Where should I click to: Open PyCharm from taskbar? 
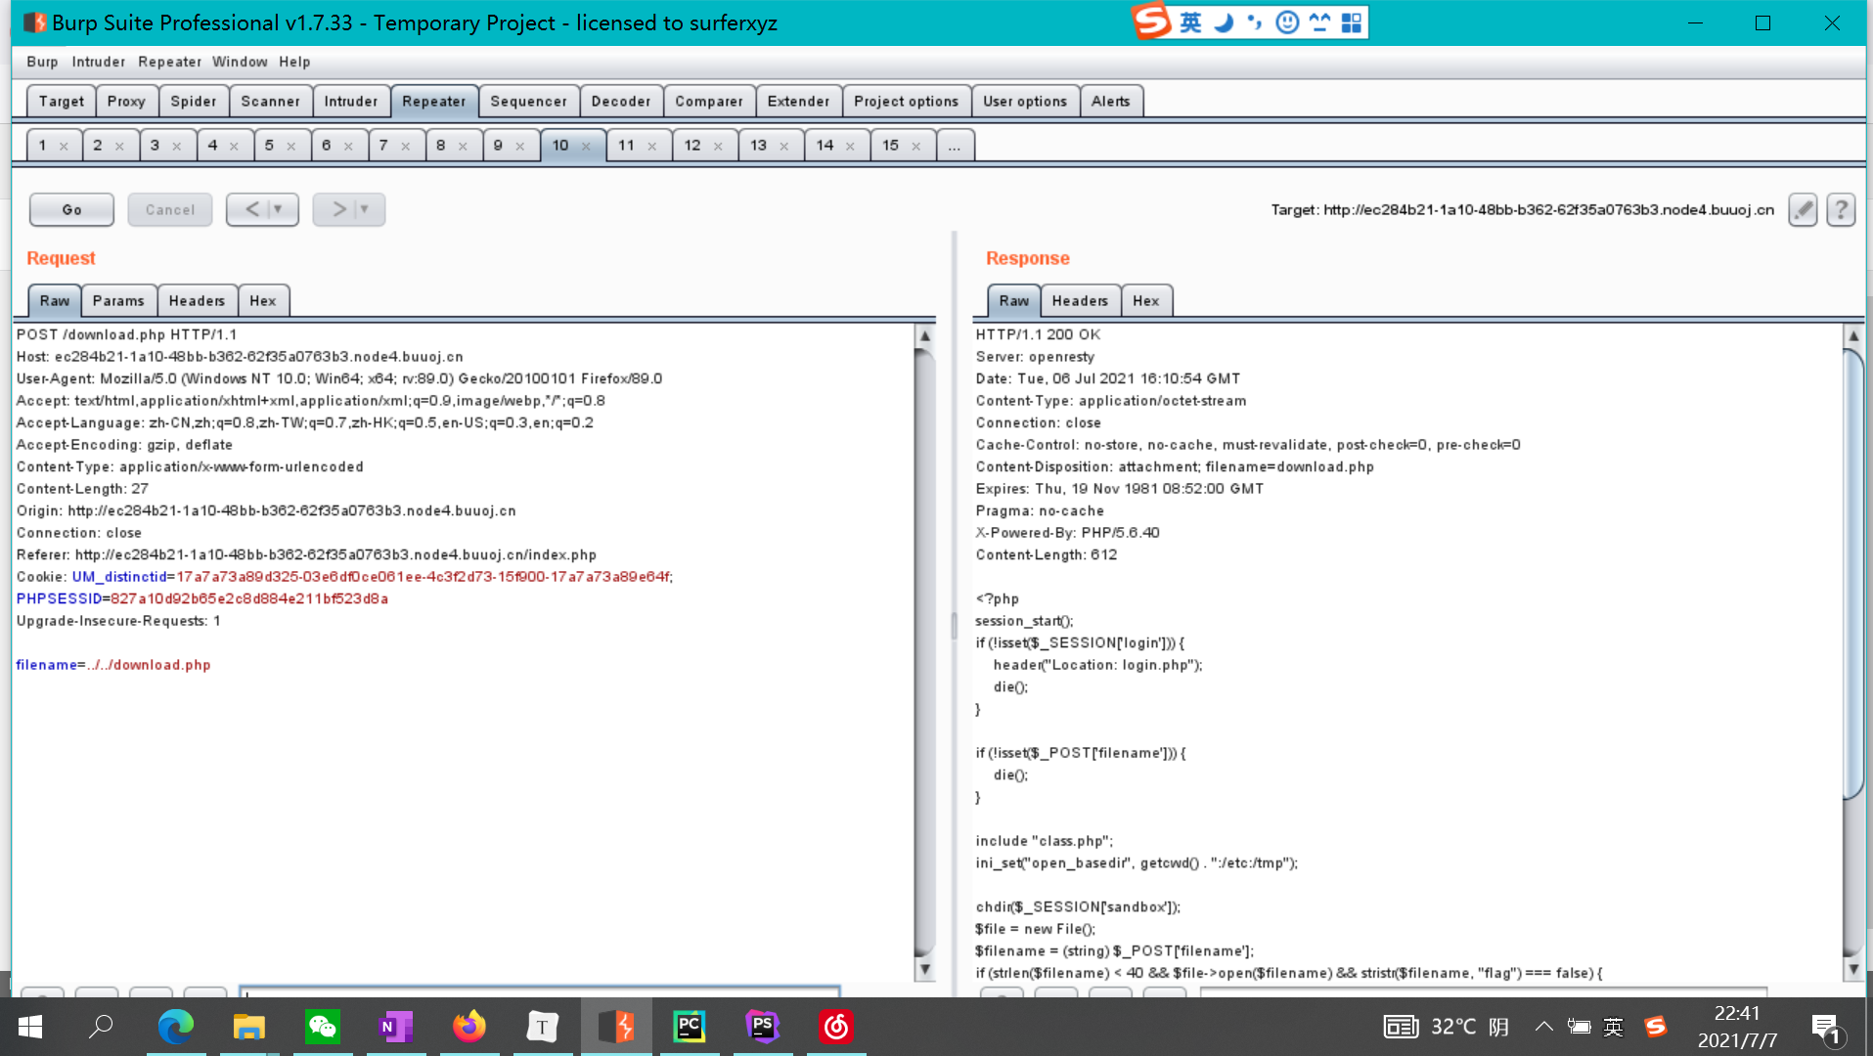pos(690,1027)
